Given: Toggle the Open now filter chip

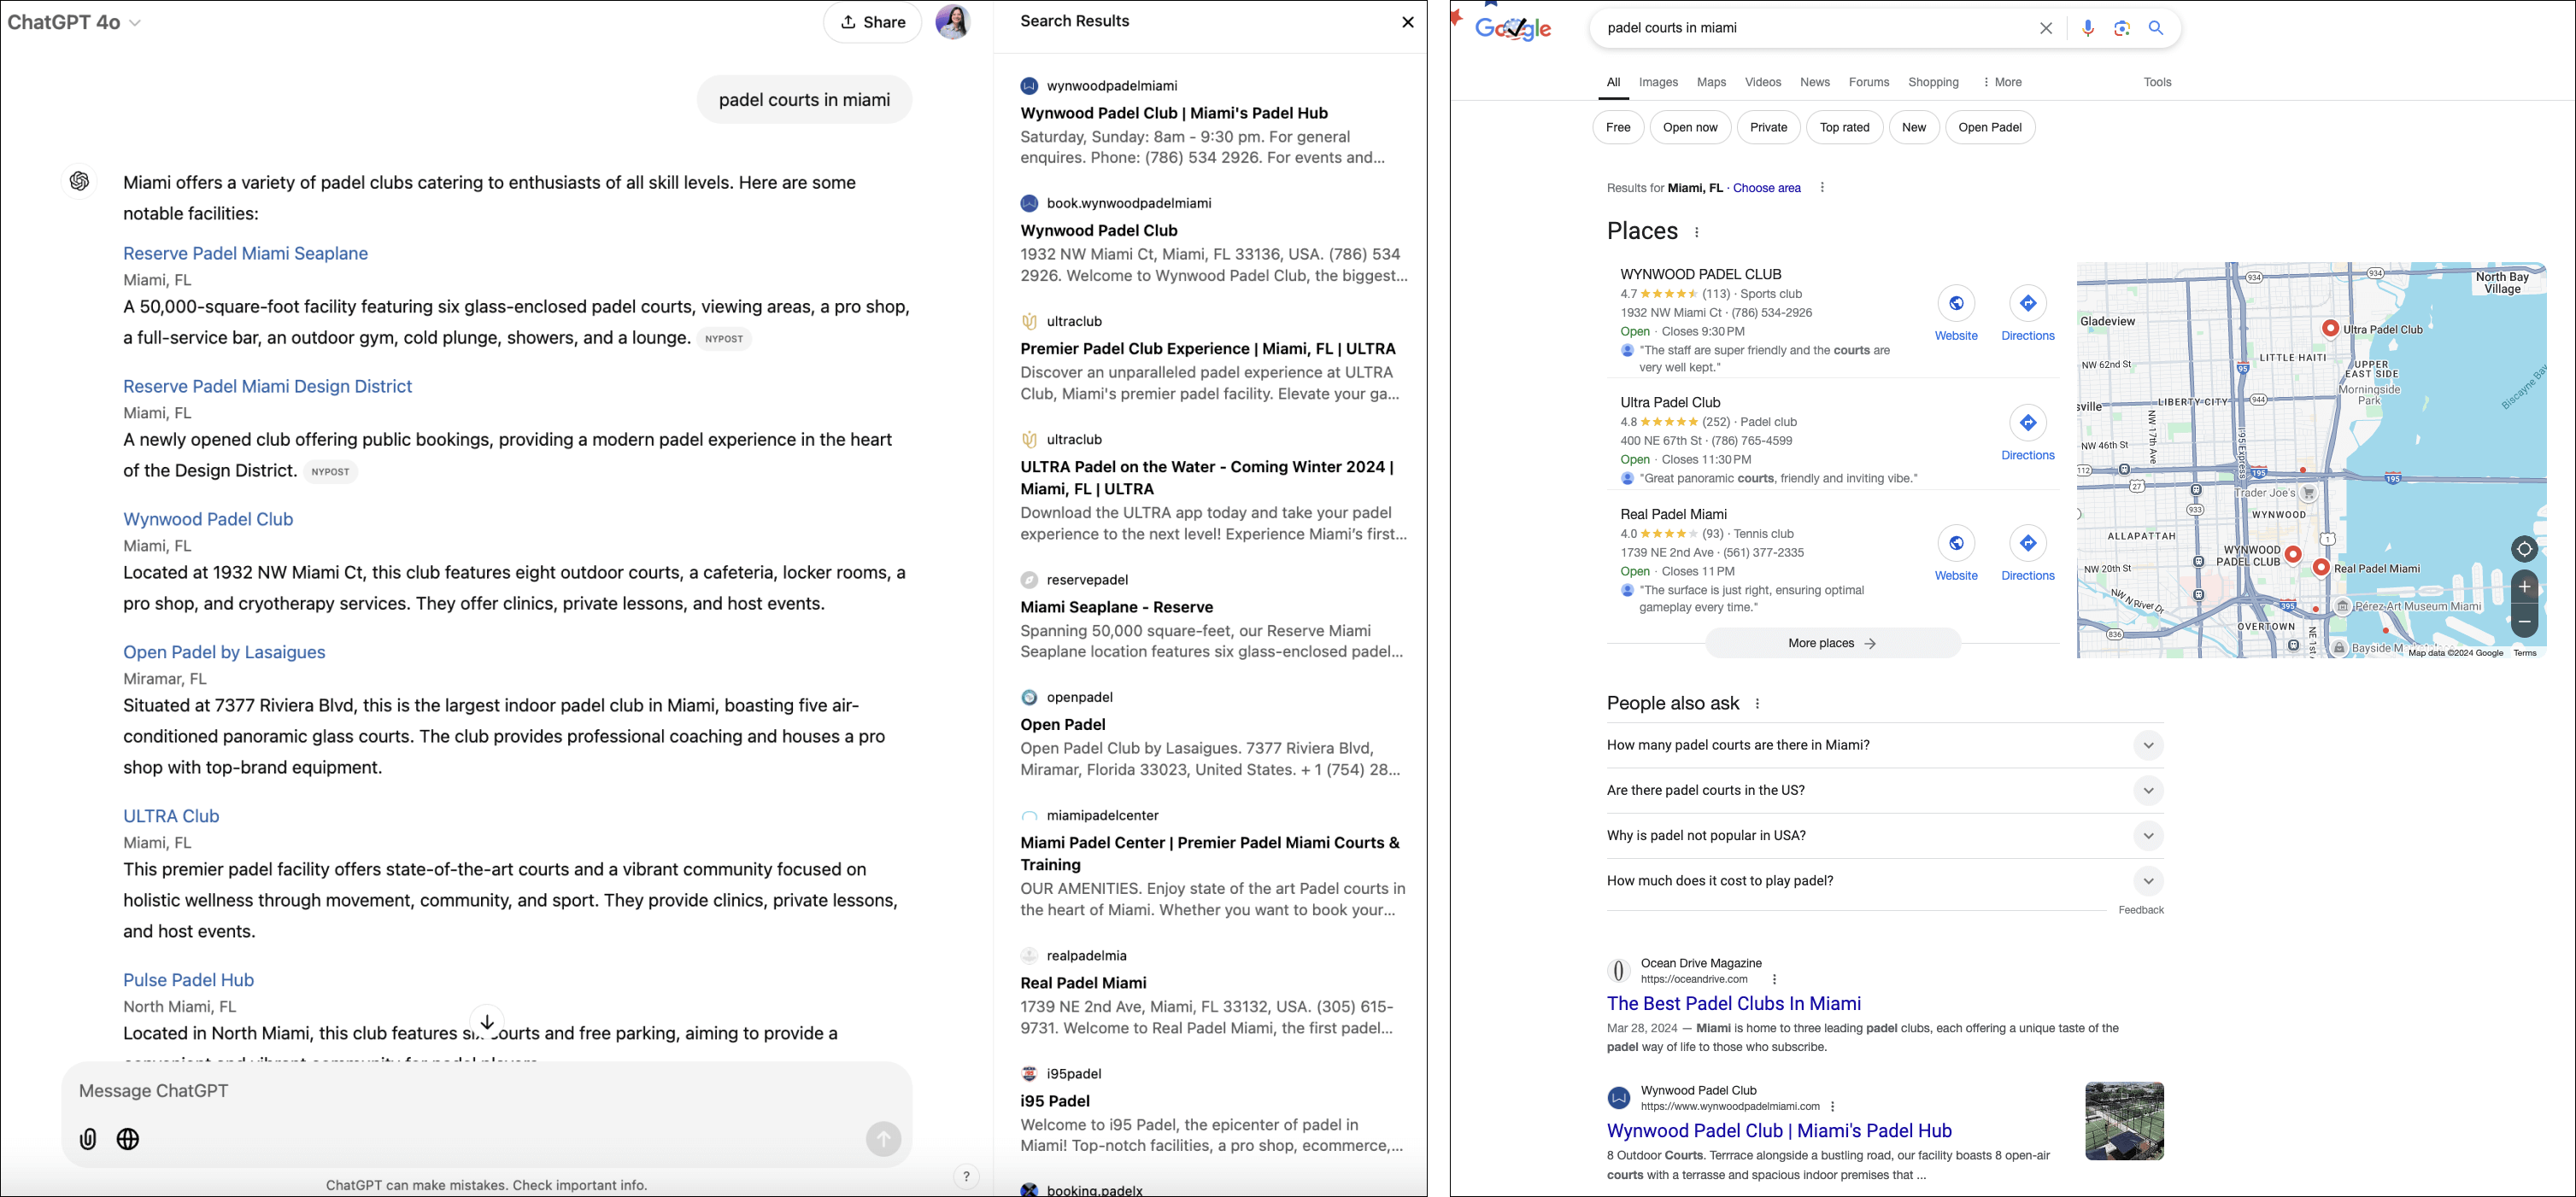Looking at the screenshot, I should (x=1690, y=127).
